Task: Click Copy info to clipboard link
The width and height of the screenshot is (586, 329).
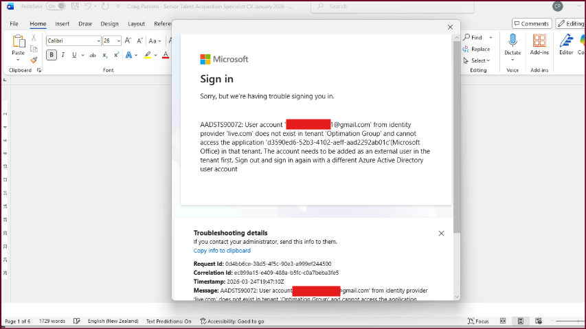Action: pyautogui.click(x=222, y=251)
